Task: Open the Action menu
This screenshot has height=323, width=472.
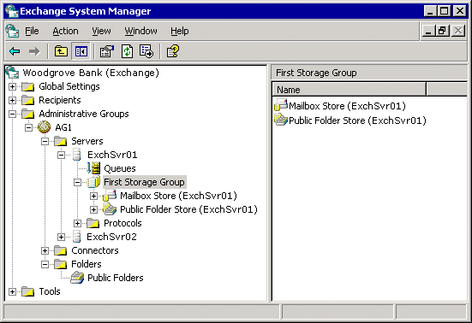Action: (65, 31)
